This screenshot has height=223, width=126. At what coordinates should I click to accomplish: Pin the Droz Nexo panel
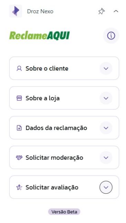pos(102,11)
